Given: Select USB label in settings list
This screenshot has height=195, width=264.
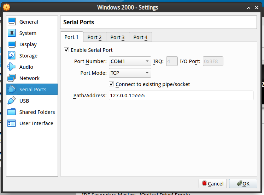Looking at the screenshot, I should tap(24, 101).
